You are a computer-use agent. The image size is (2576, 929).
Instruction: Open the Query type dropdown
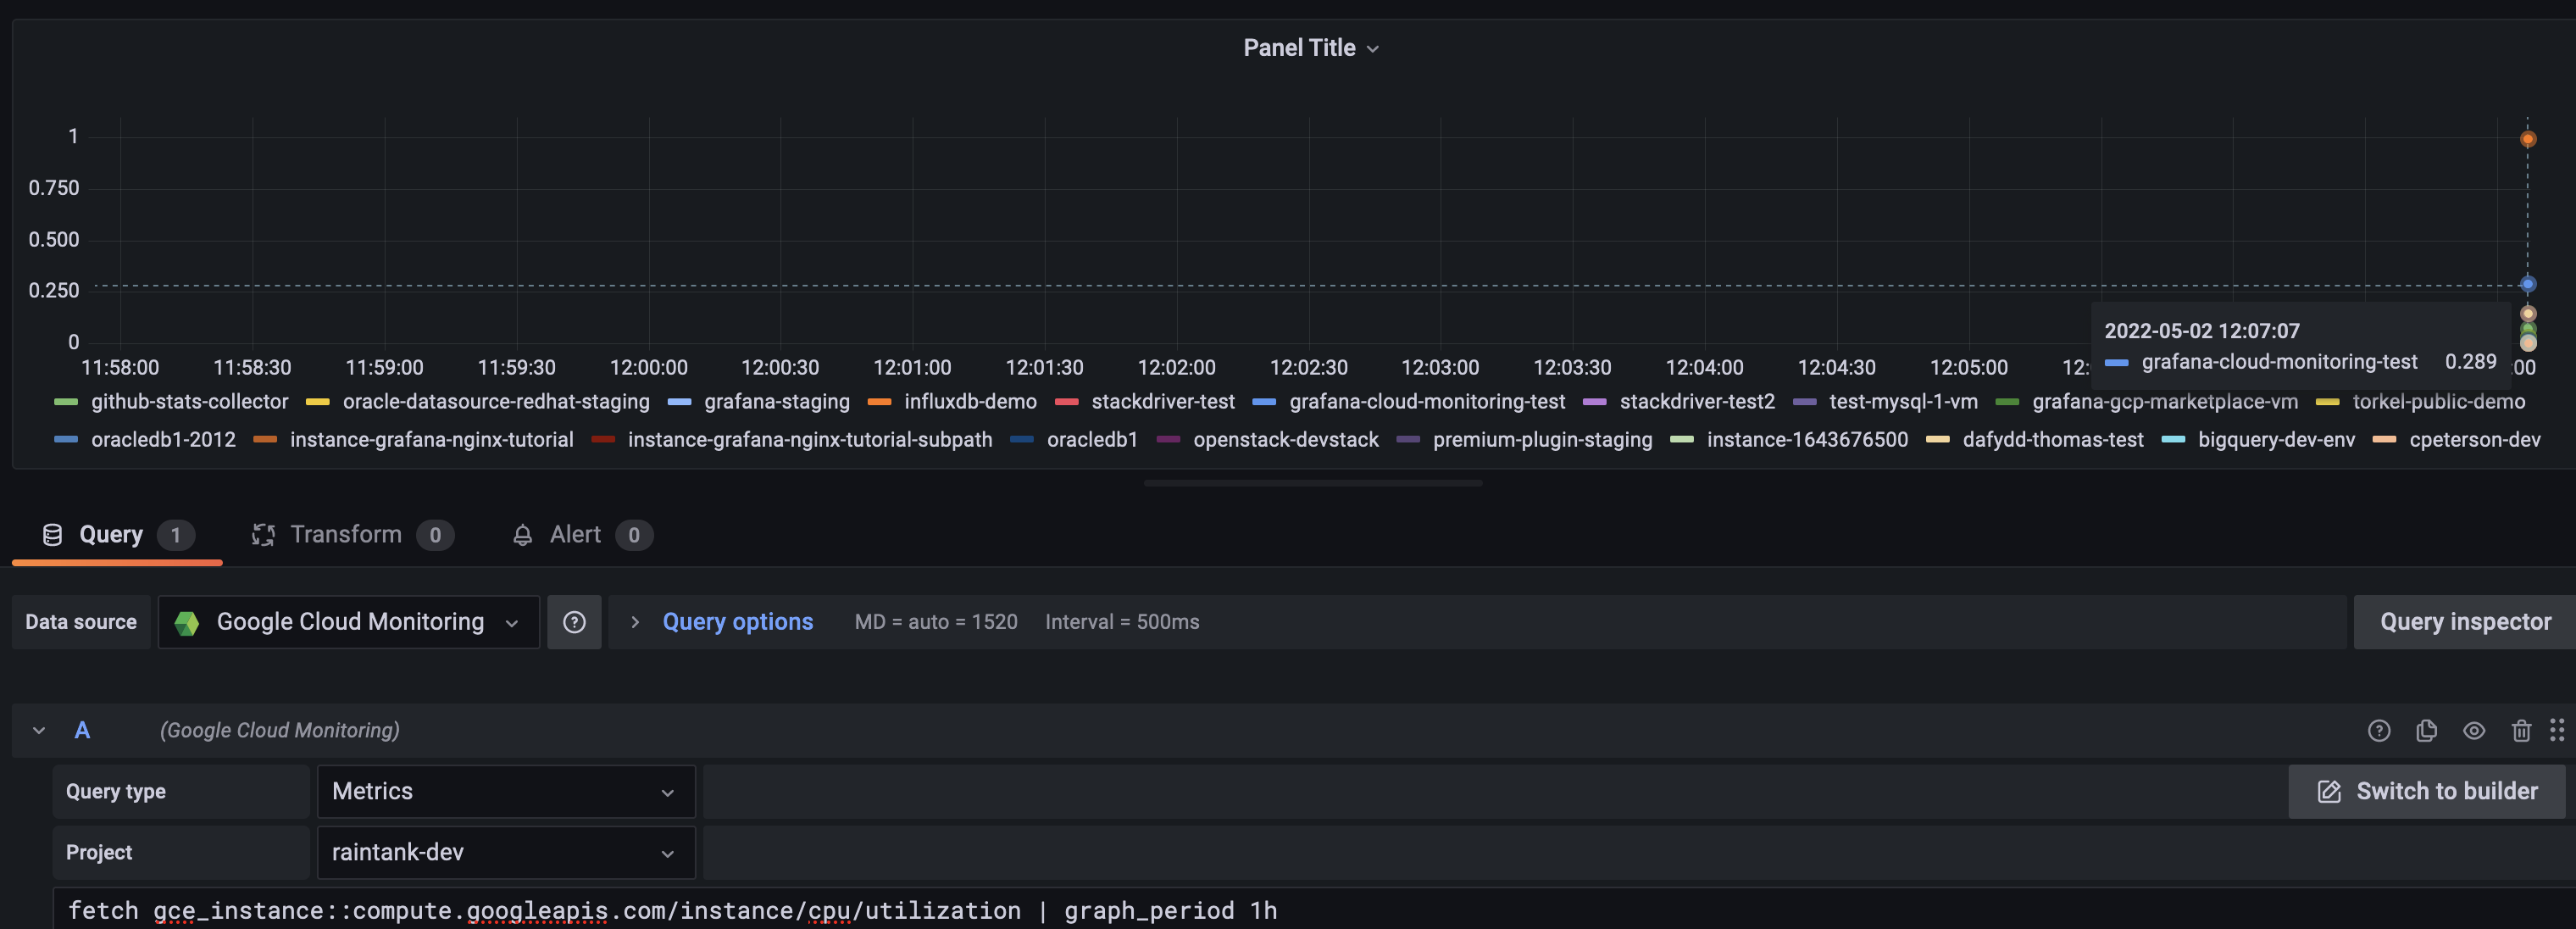point(505,791)
